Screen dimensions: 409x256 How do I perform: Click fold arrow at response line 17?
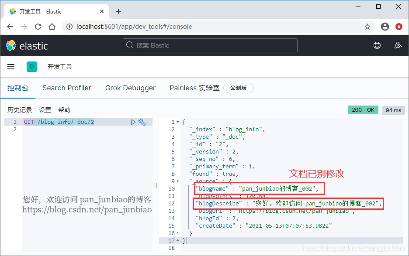(178, 240)
